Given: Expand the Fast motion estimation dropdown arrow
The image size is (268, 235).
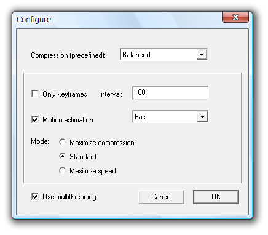Looking at the screenshot, I should coord(202,117).
